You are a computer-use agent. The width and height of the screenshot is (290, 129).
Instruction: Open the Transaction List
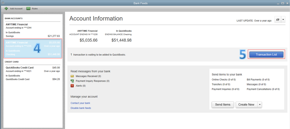[266, 55]
